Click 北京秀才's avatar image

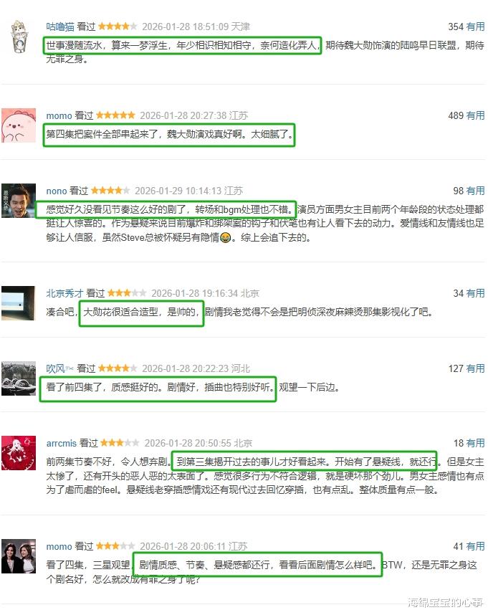click(x=19, y=303)
